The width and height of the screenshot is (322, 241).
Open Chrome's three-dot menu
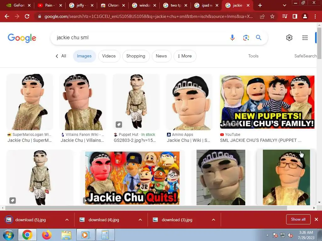point(315,16)
